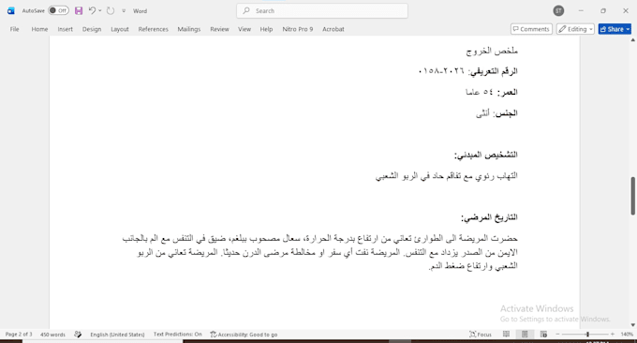The width and height of the screenshot is (637, 343).
Task: Click the line العمر: ٥٤ عاما
Action: click(492, 92)
